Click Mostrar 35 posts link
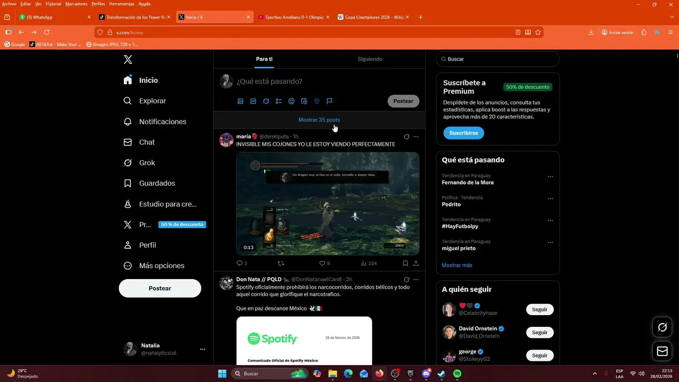 [x=319, y=120]
